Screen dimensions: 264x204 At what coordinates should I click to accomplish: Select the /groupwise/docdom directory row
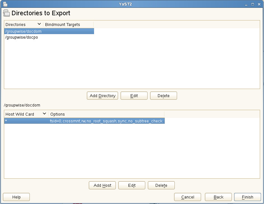pyautogui.click(x=49, y=32)
